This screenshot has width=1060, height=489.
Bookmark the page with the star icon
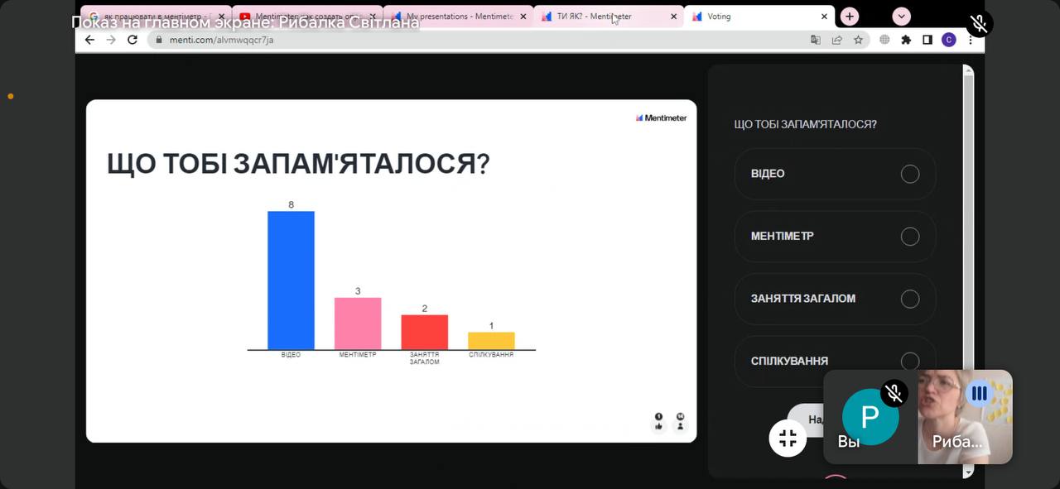pyautogui.click(x=858, y=40)
